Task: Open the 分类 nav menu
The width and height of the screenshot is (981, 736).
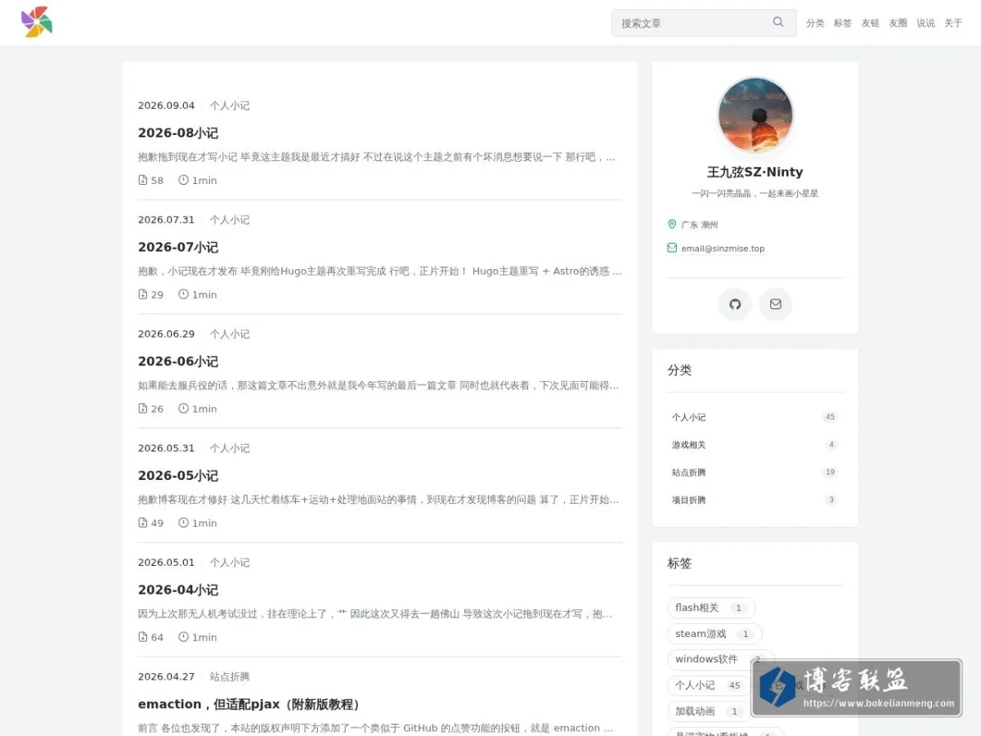Action: pyautogui.click(x=815, y=23)
